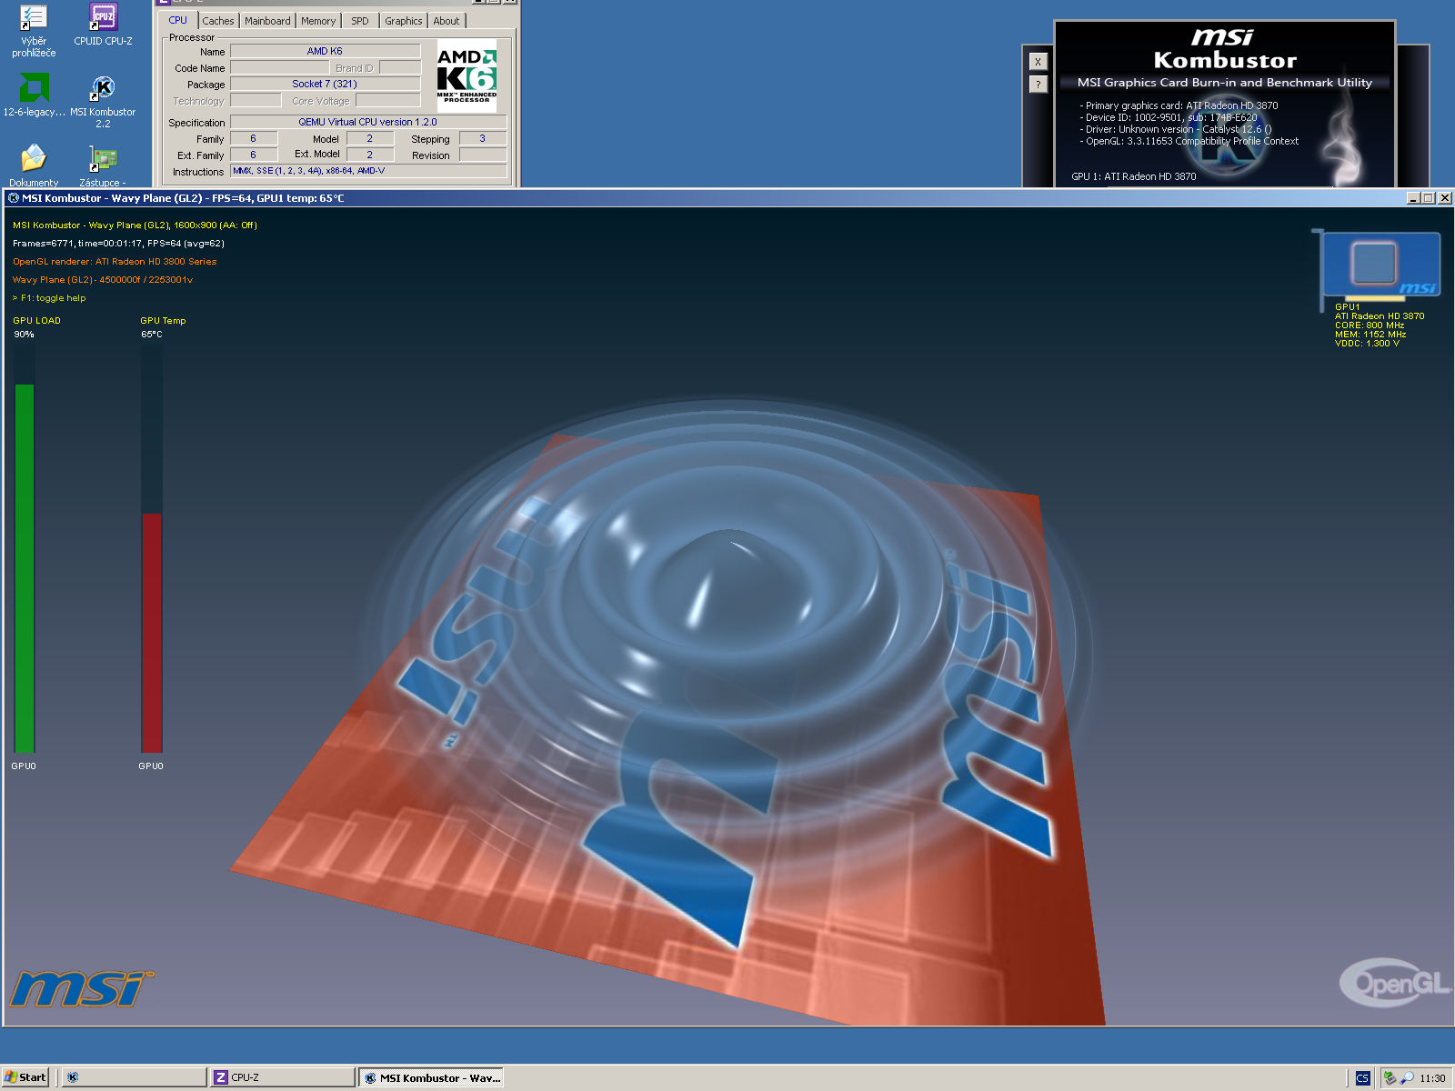1455x1091 pixels.
Task: Click the CS language indicator in the taskbar
Action: point(1362,1078)
